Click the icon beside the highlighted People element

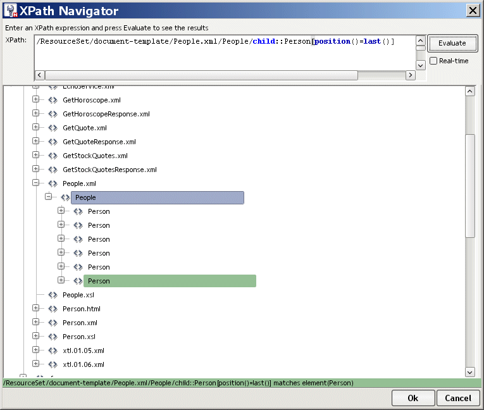tap(65, 197)
